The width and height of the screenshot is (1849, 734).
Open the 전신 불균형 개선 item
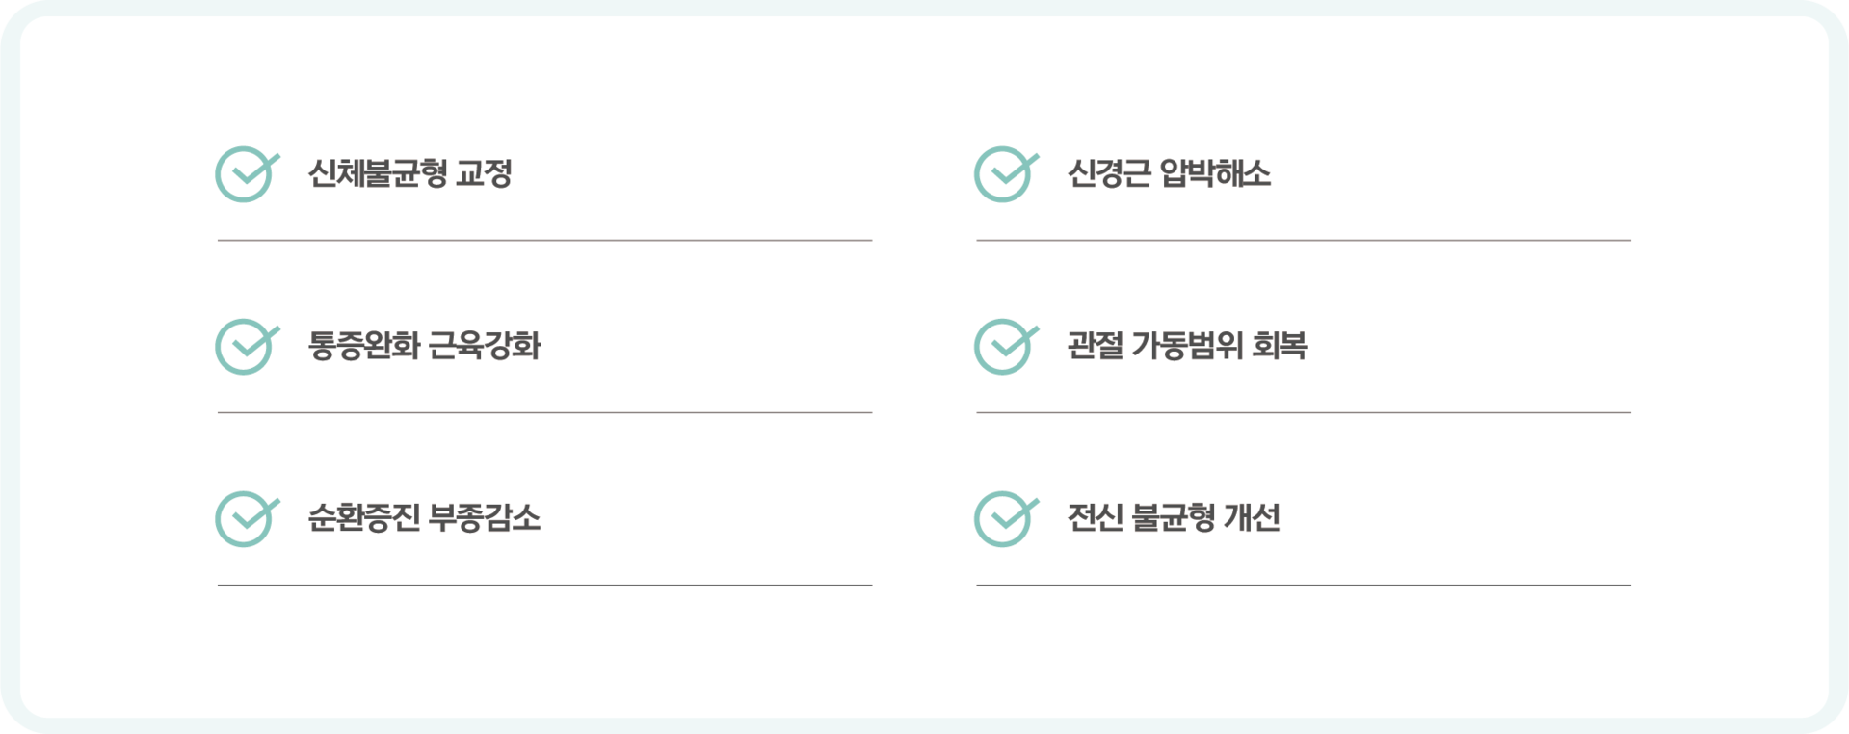(x=1173, y=519)
